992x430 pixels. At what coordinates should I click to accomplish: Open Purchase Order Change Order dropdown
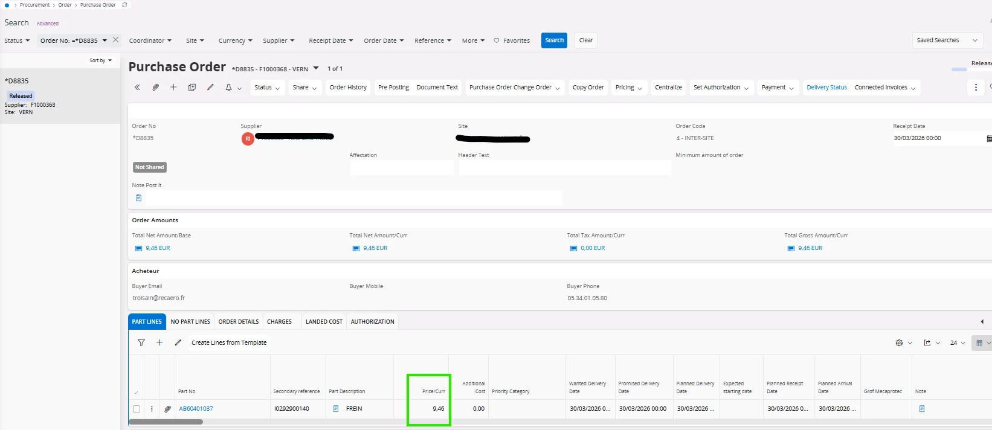point(515,88)
